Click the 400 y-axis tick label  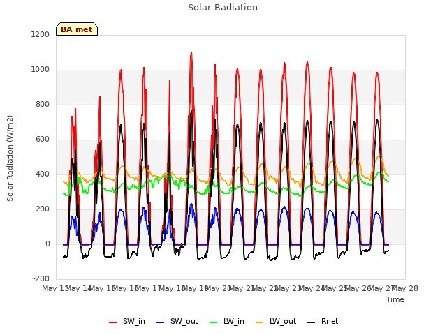(43, 174)
